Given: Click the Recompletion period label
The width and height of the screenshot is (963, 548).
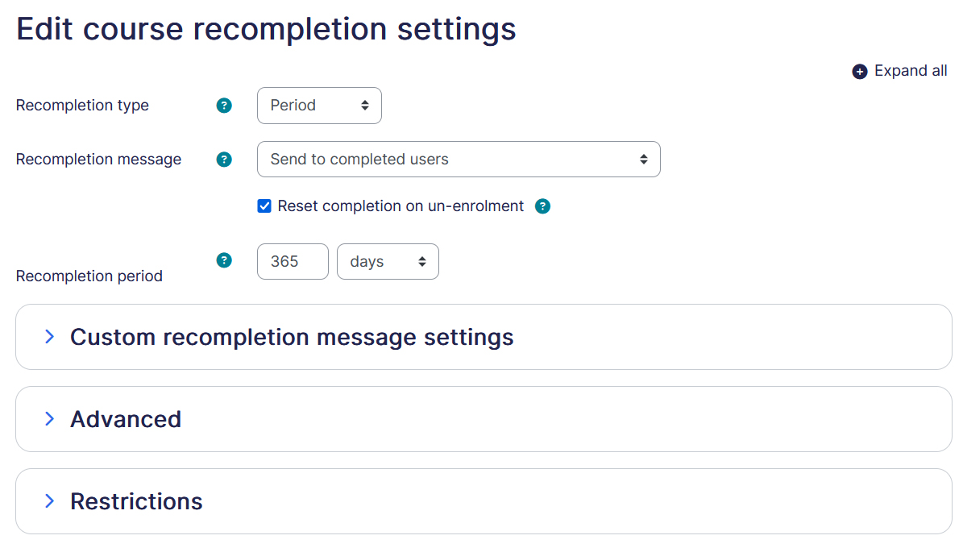Looking at the screenshot, I should (x=89, y=276).
